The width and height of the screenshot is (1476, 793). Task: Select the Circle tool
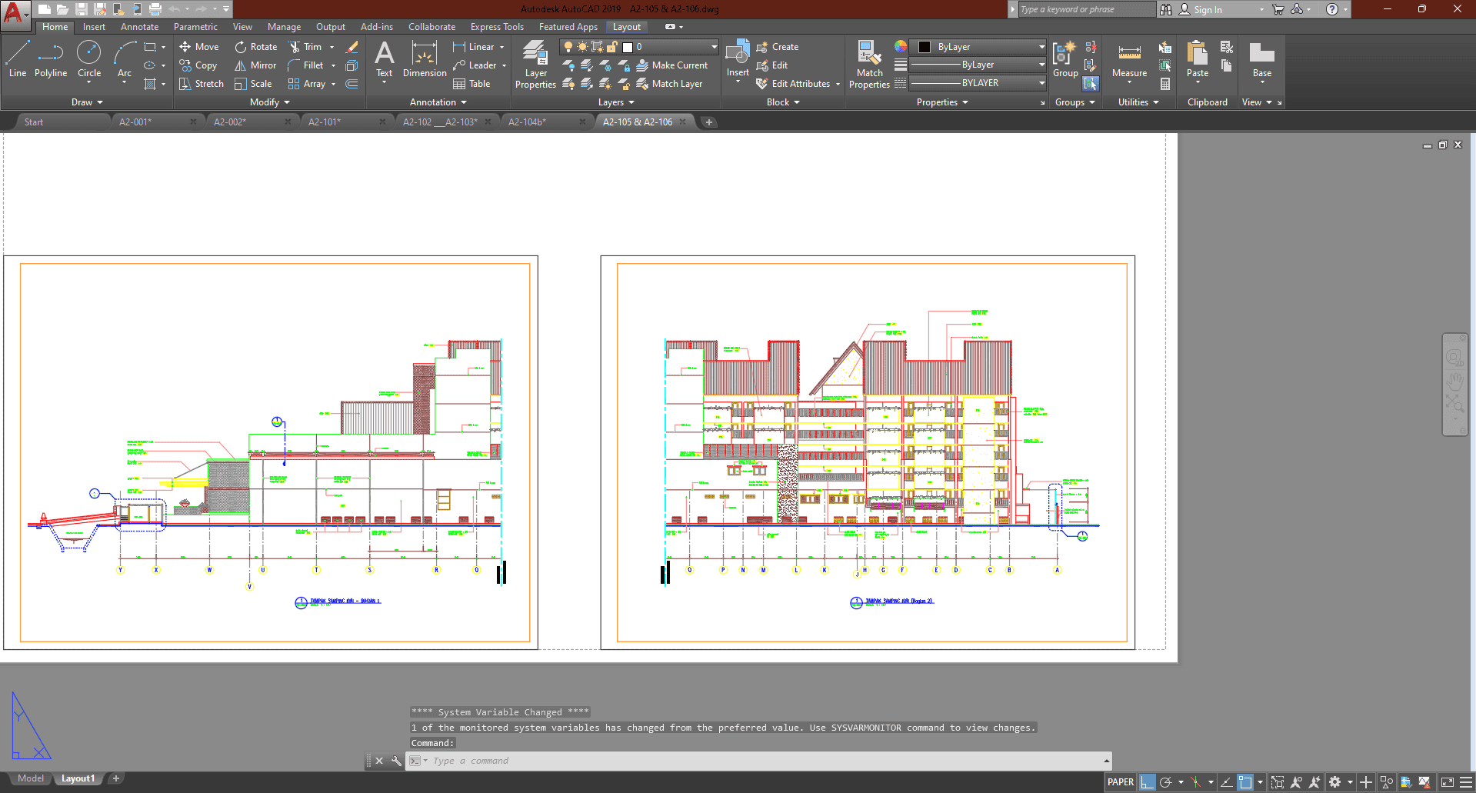(89, 59)
